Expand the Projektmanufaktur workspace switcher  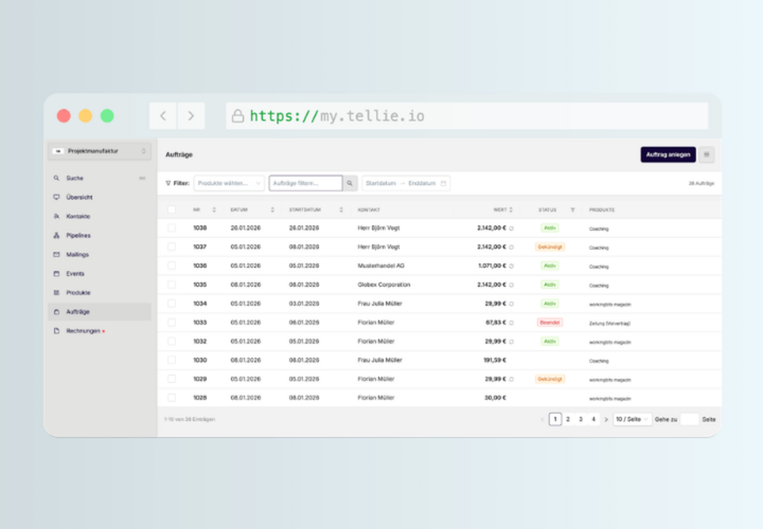point(99,151)
